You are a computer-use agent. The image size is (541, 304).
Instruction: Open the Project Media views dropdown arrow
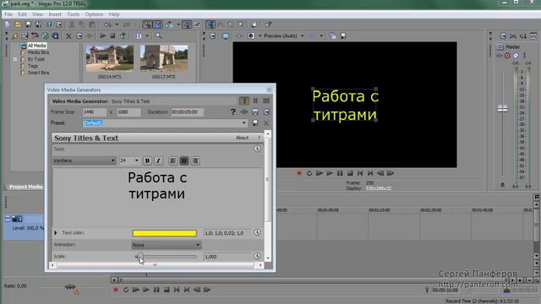(x=147, y=35)
